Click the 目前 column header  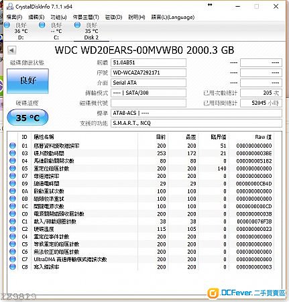tap(161, 137)
